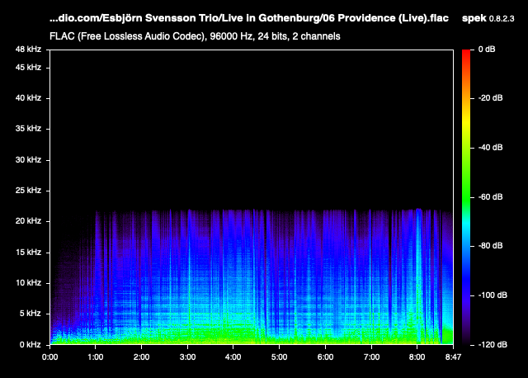Click the 7:00 time axis label
Screen dimensions: 528x378
tap(371, 357)
